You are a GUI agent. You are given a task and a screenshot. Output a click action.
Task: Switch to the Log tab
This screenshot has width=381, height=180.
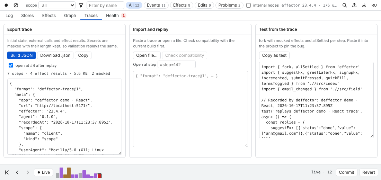click(9, 16)
